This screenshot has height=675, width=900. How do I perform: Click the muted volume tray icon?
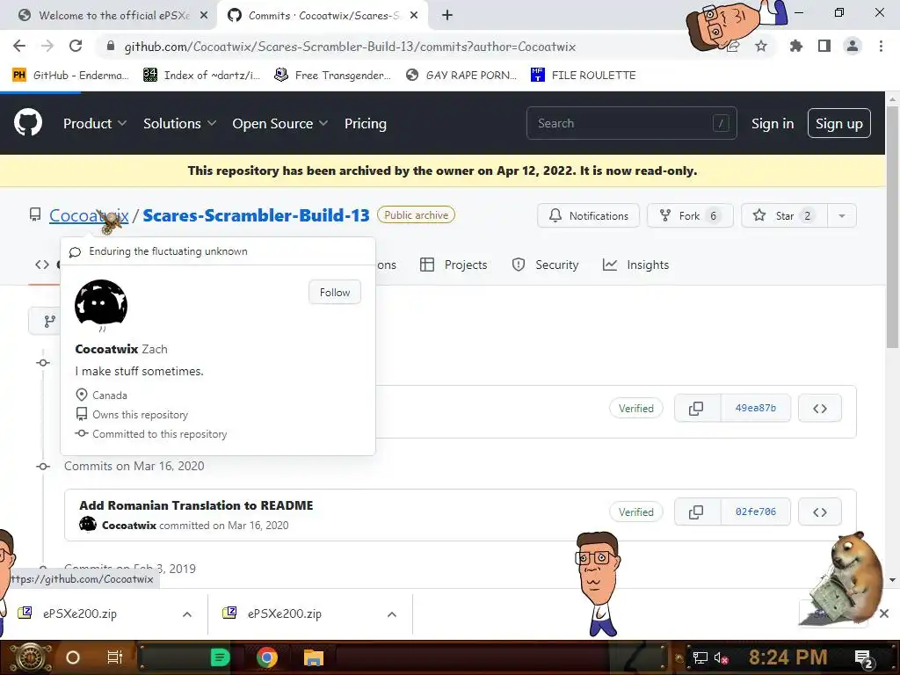click(721, 657)
